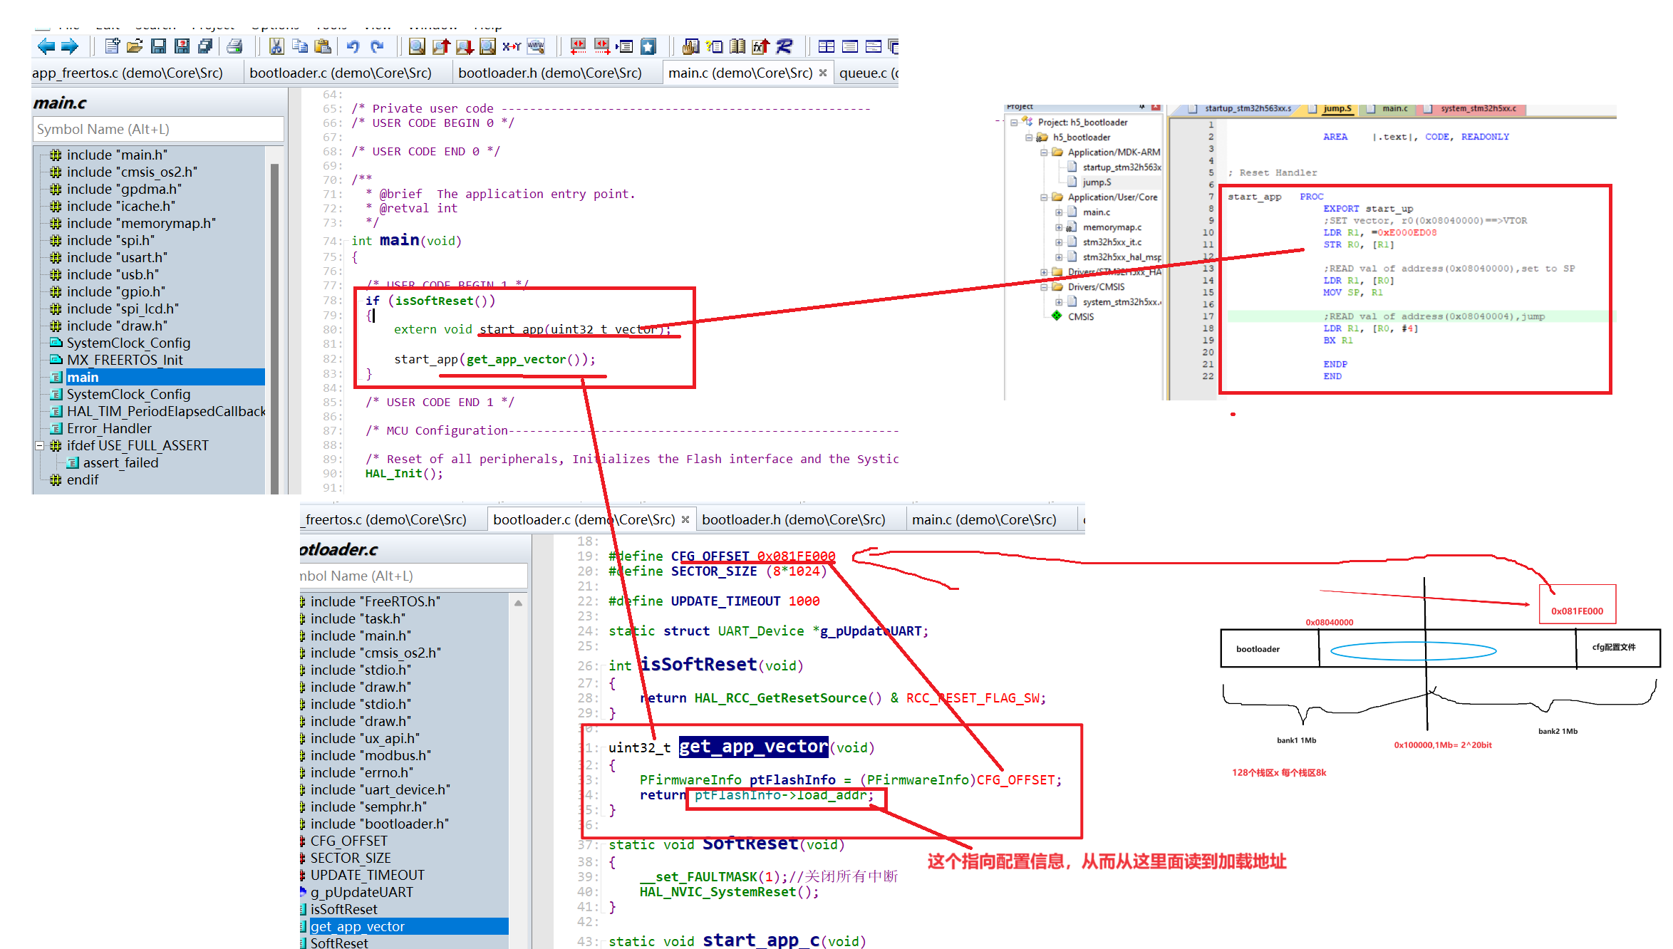Expand the memorymap.c node in project tree
The height and width of the screenshot is (949, 1673).
point(1059,227)
